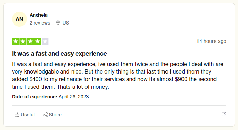Click the third green rating star
The width and height of the screenshot is (238, 130).
coord(30,41)
